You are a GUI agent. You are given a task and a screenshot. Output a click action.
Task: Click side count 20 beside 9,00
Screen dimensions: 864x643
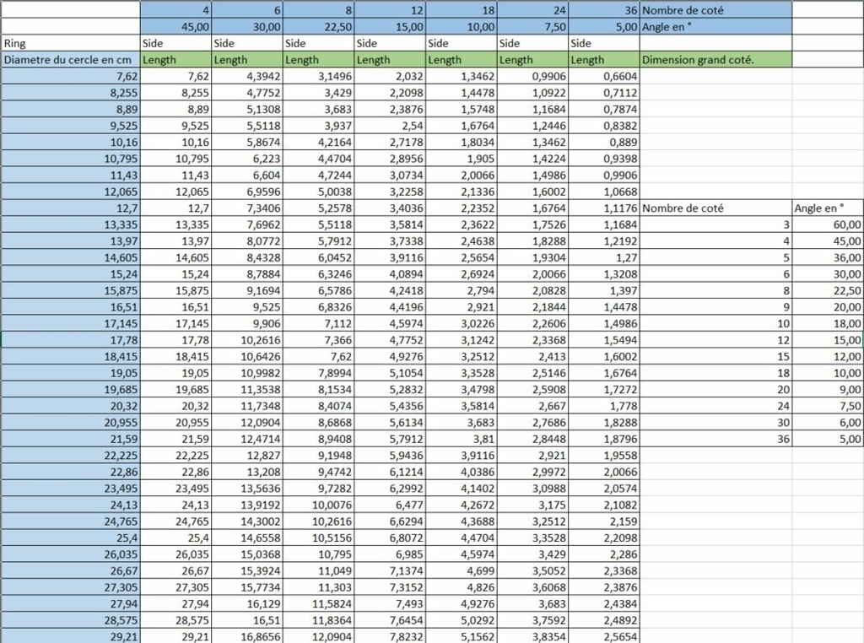coord(715,390)
